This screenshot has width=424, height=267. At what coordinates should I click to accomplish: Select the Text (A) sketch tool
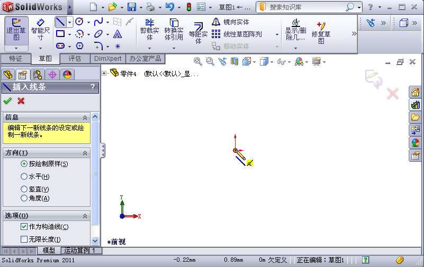click(x=118, y=34)
